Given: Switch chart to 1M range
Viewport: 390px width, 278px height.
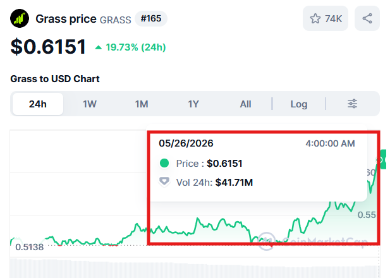Looking at the screenshot, I should pyautogui.click(x=142, y=104).
